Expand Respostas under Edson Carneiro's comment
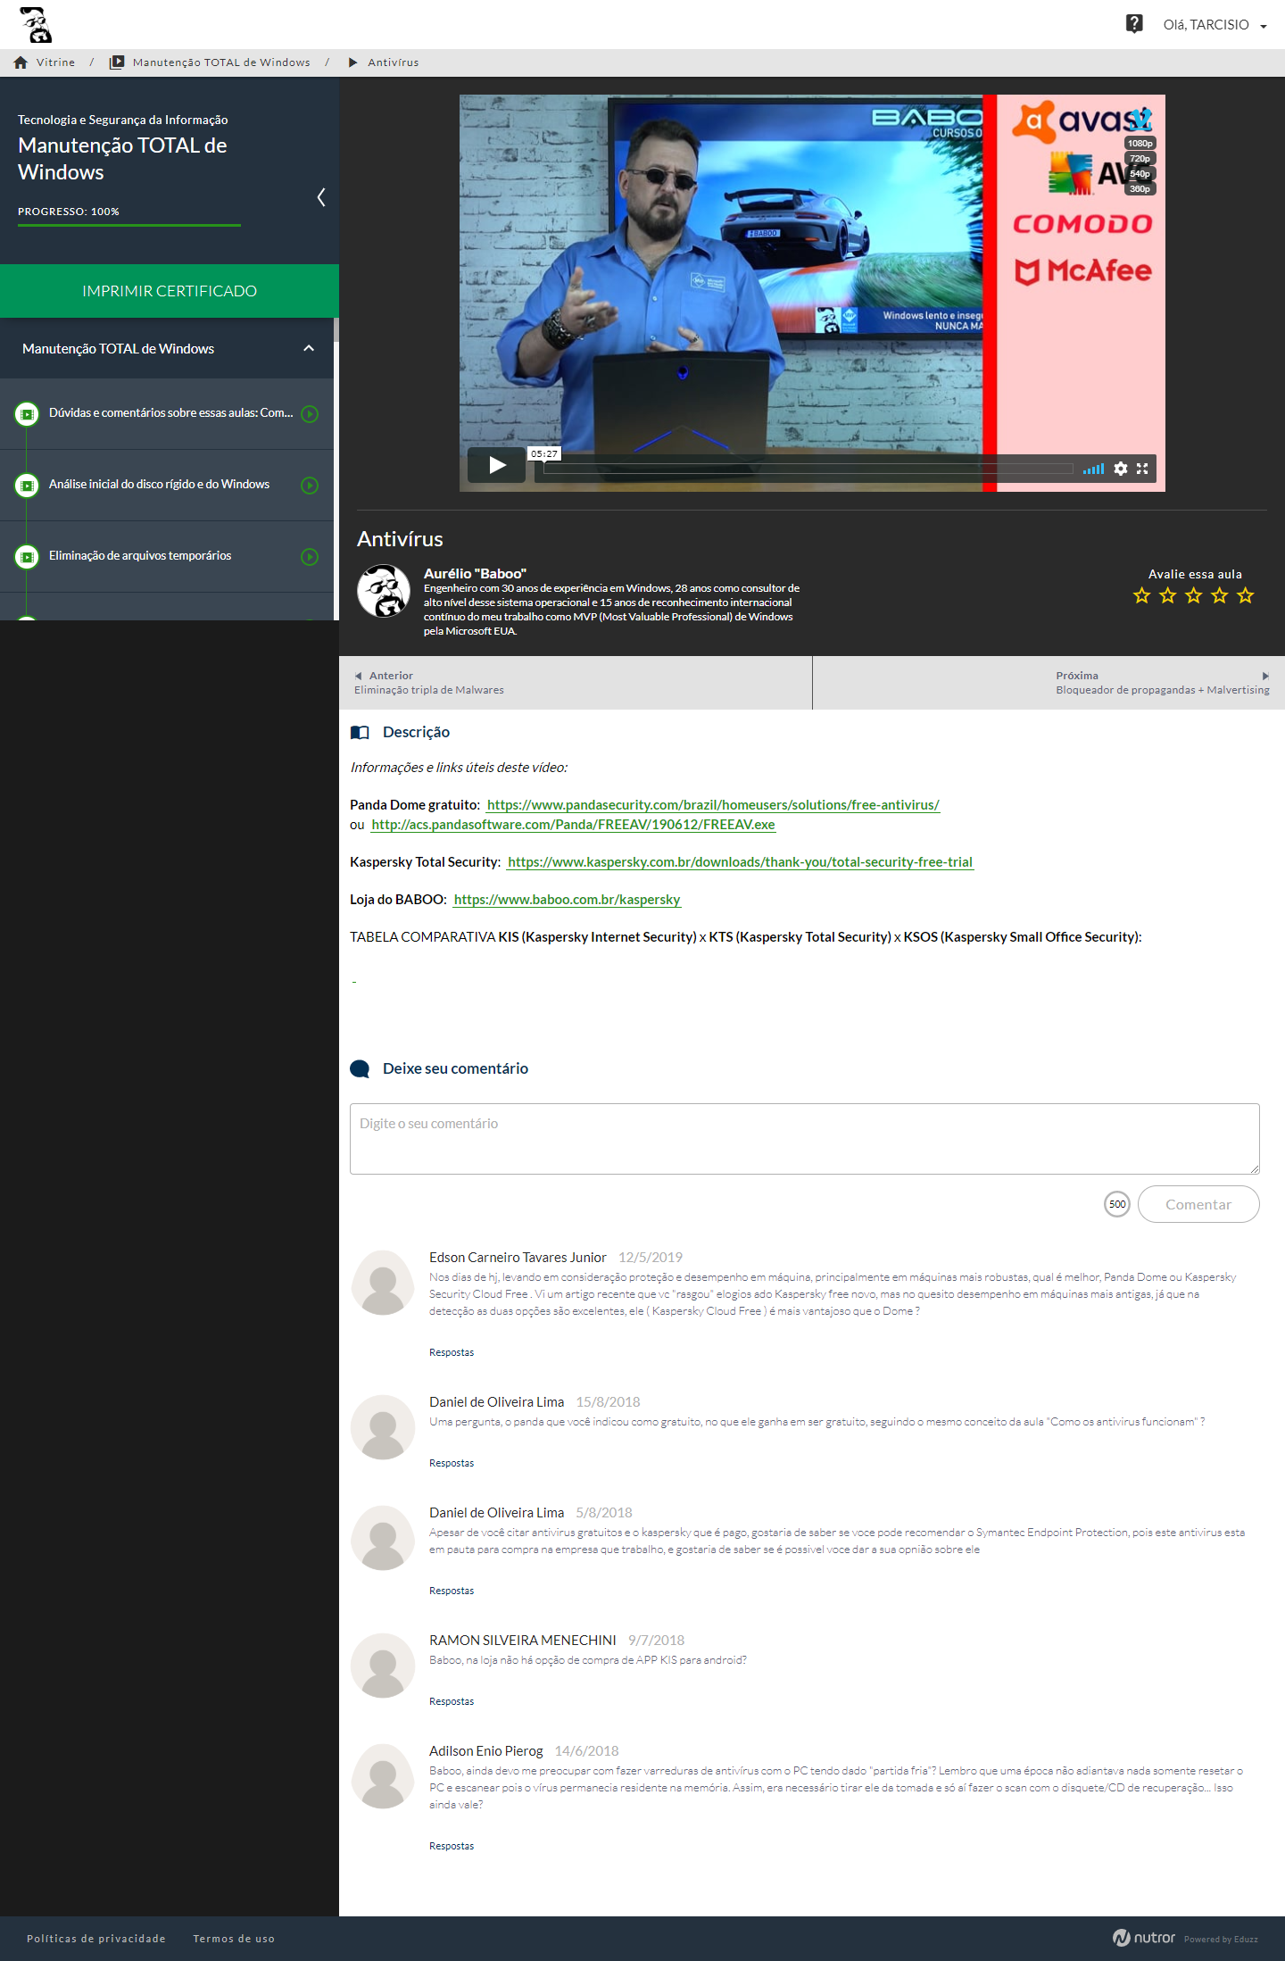The height and width of the screenshot is (1961, 1285). point(452,1352)
